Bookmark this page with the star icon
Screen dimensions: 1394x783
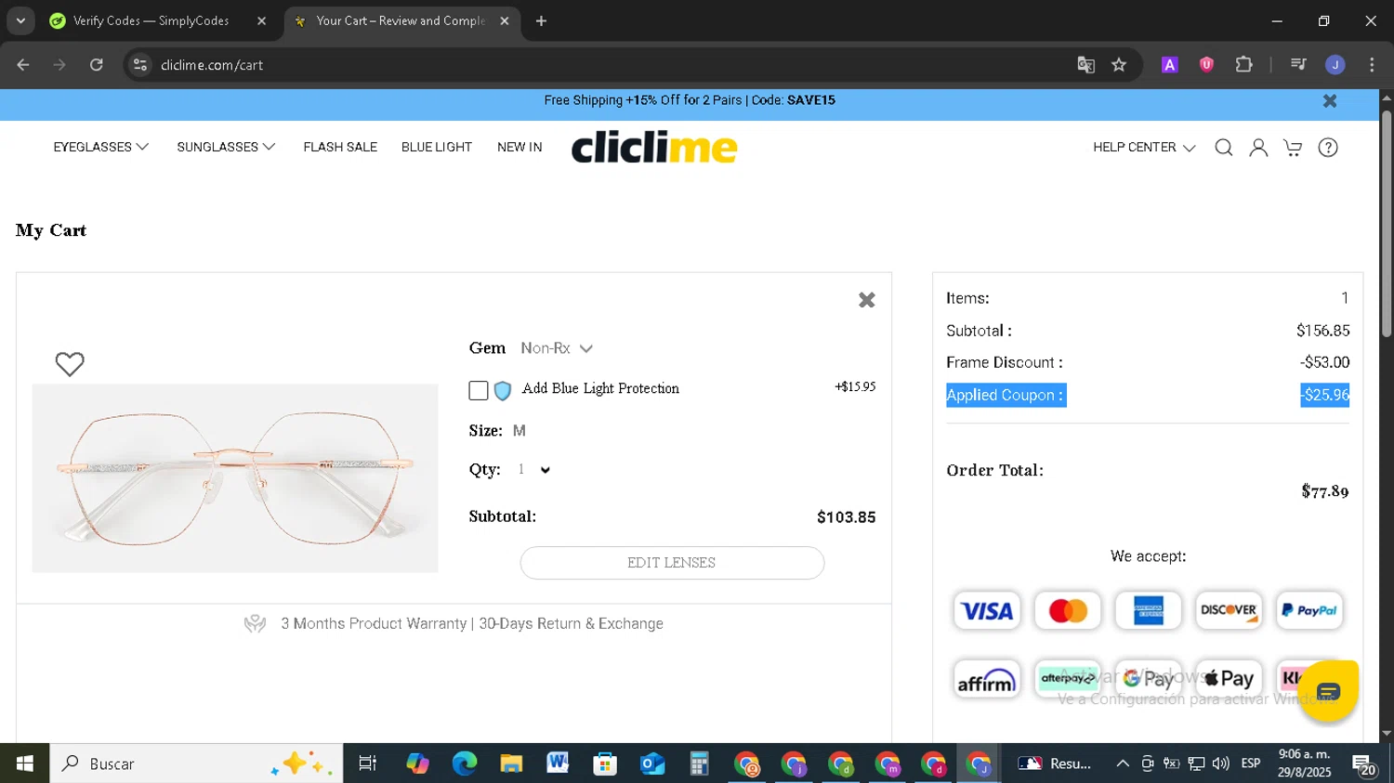tap(1119, 65)
